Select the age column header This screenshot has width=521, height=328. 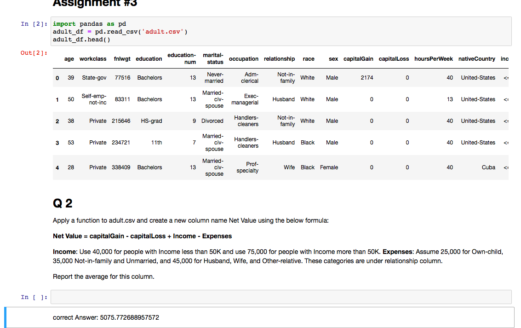pos(69,59)
